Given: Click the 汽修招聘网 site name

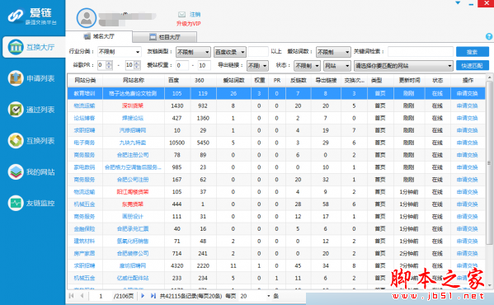Looking at the screenshot, I should click(133, 130).
